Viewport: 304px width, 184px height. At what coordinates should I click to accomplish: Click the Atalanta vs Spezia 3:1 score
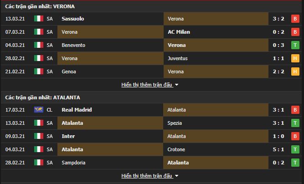pos(278,123)
